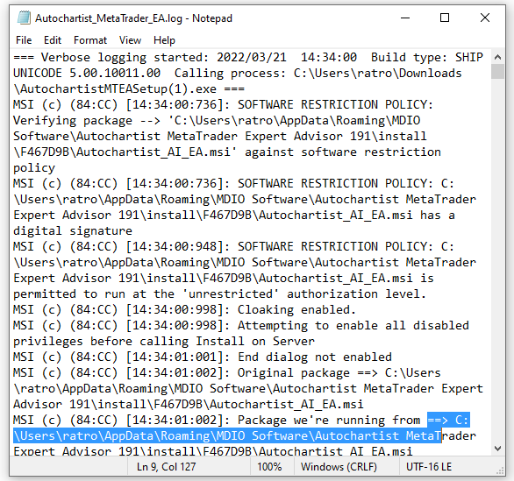The width and height of the screenshot is (514, 481).
Task: Click 'UTF-16 LE' encoding in status bar
Action: (x=429, y=467)
